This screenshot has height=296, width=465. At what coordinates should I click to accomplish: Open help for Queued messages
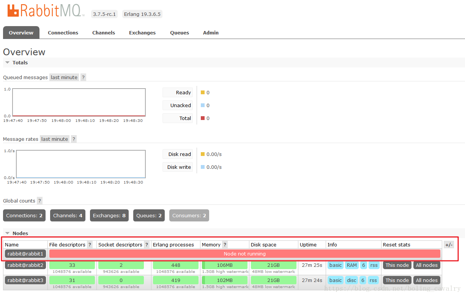coord(84,77)
